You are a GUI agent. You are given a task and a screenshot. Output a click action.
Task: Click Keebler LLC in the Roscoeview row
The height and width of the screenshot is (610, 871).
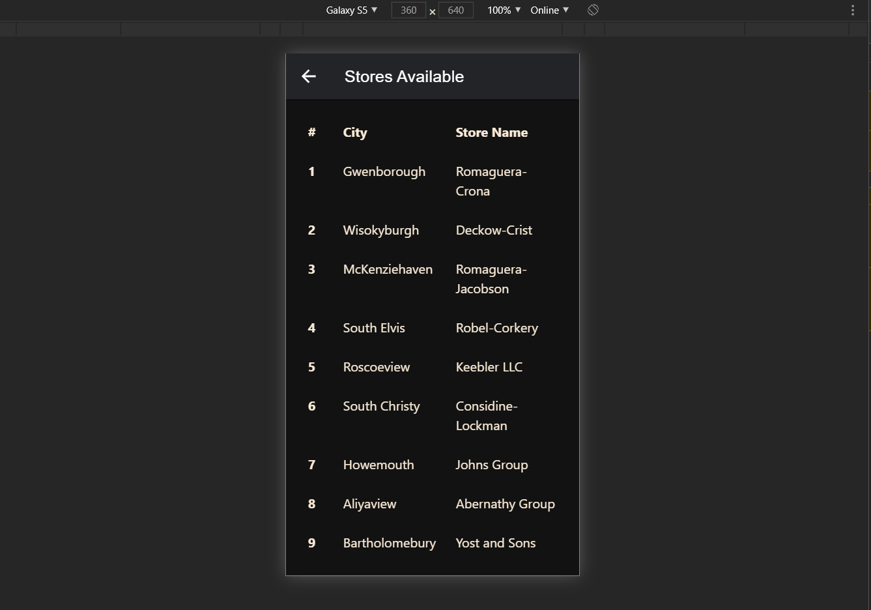pyautogui.click(x=489, y=367)
